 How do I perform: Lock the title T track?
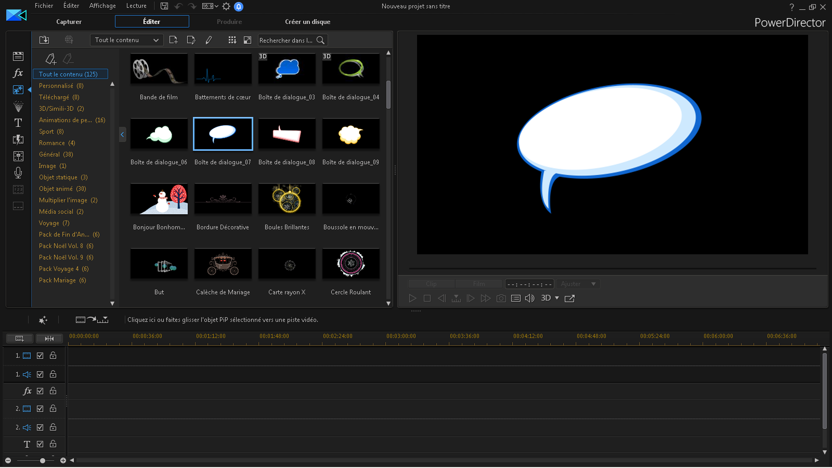pyautogui.click(x=53, y=444)
